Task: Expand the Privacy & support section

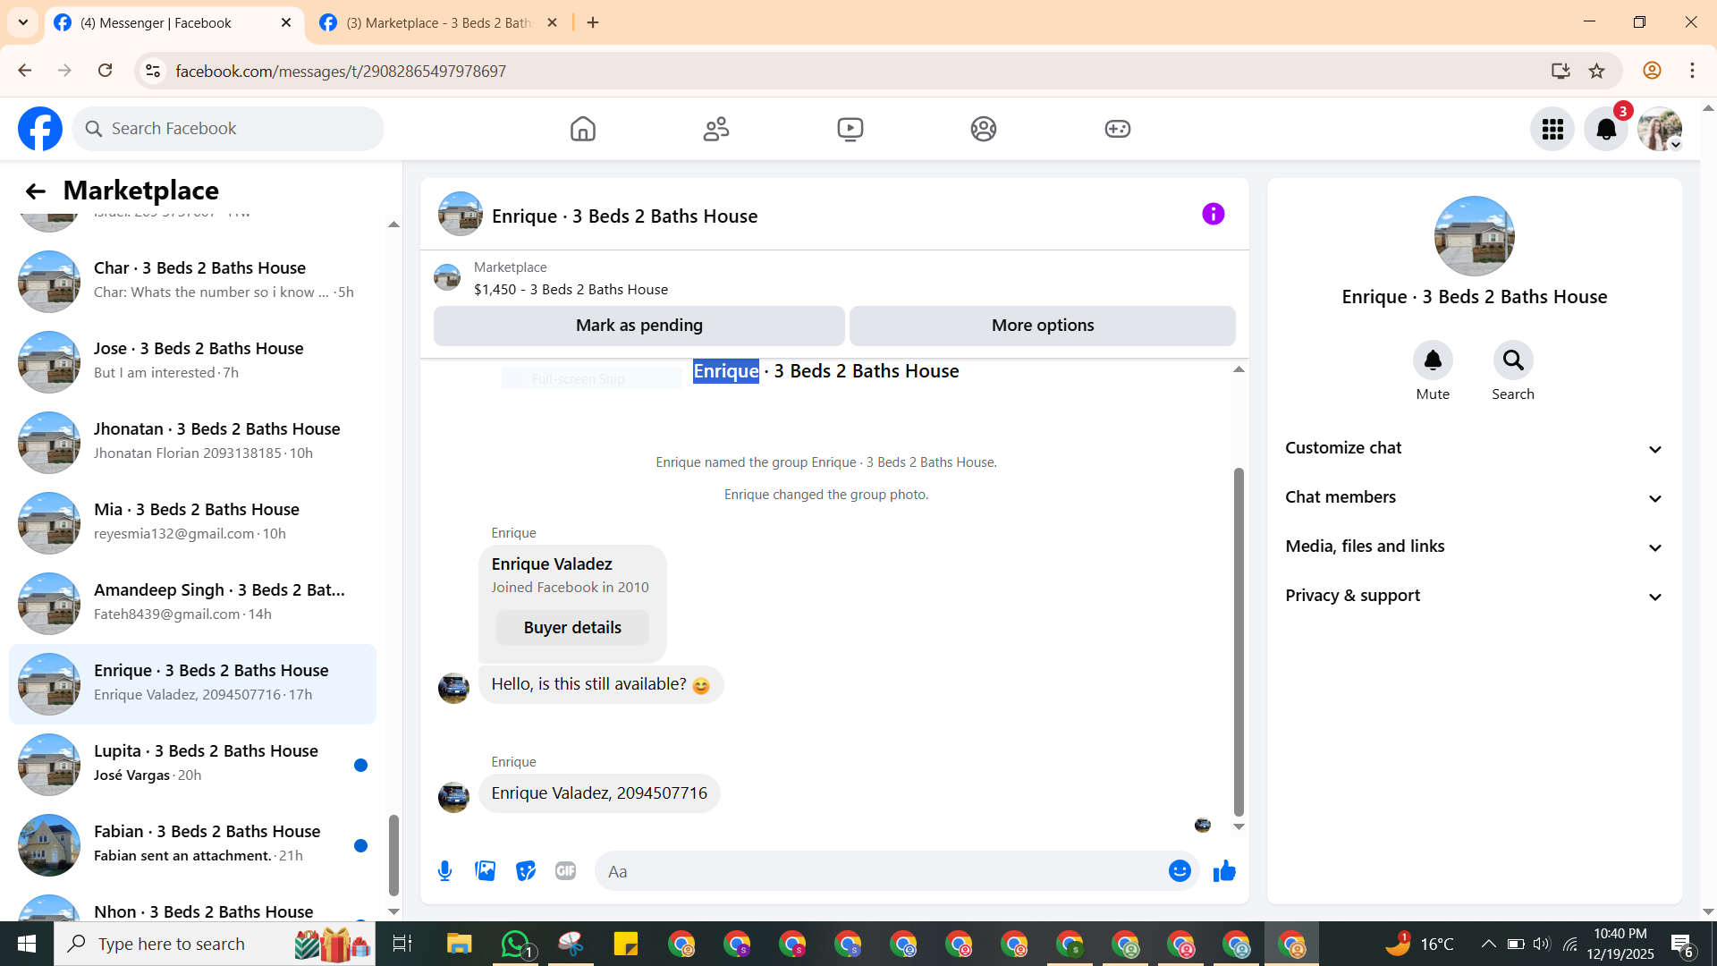Action: [x=1474, y=596]
